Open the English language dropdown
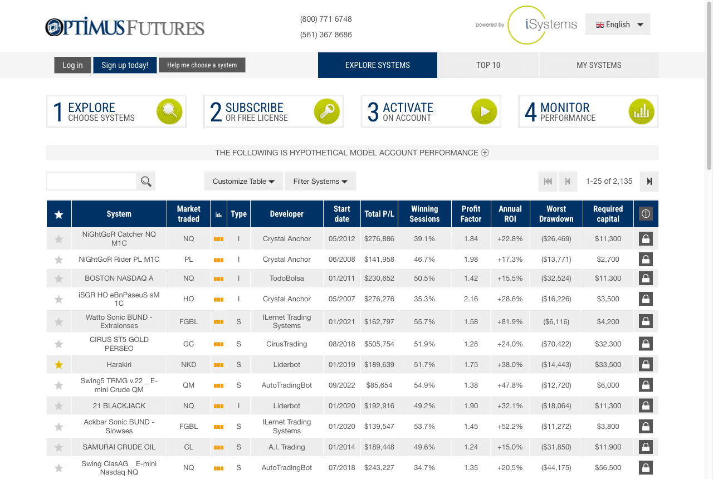 [618, 25]
